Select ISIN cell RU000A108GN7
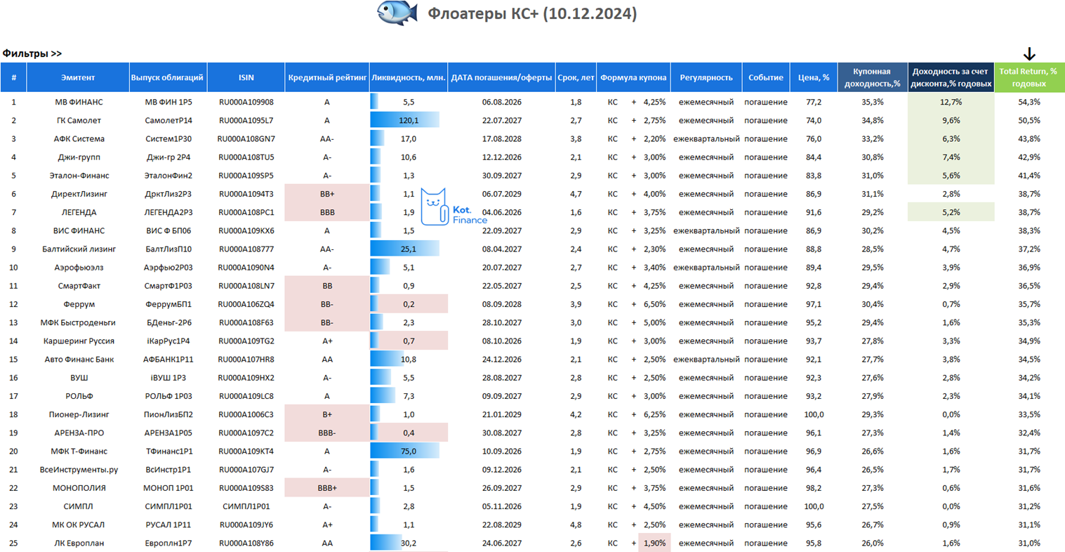The height and width of the screenshot is (552, 1065). click(246, 138)
